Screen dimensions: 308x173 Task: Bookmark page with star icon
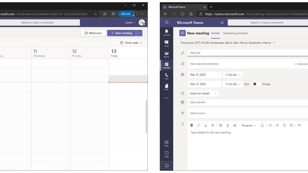coord(95,14)
